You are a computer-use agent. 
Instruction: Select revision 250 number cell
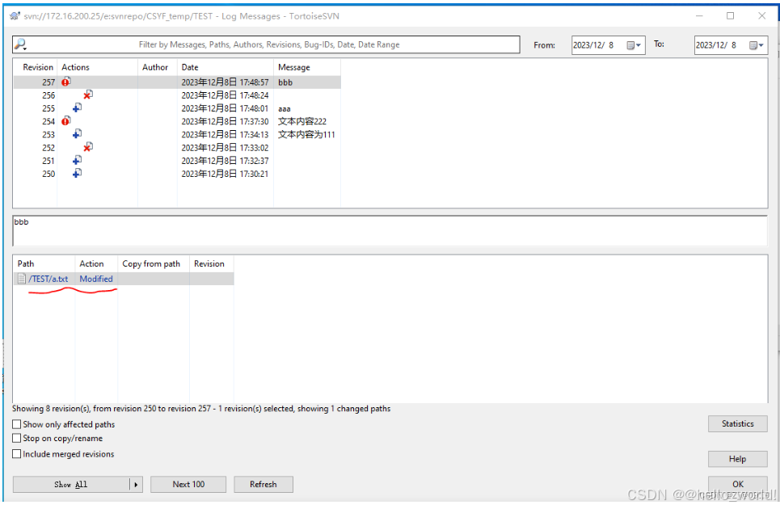[48, 174]
